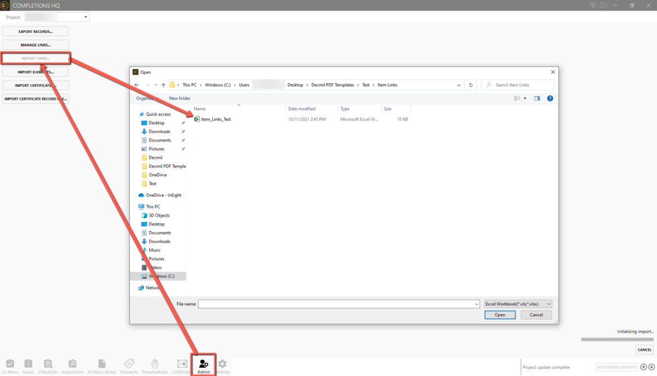
Task: Click the Import Certificate Record button
Action: (36, 99)
